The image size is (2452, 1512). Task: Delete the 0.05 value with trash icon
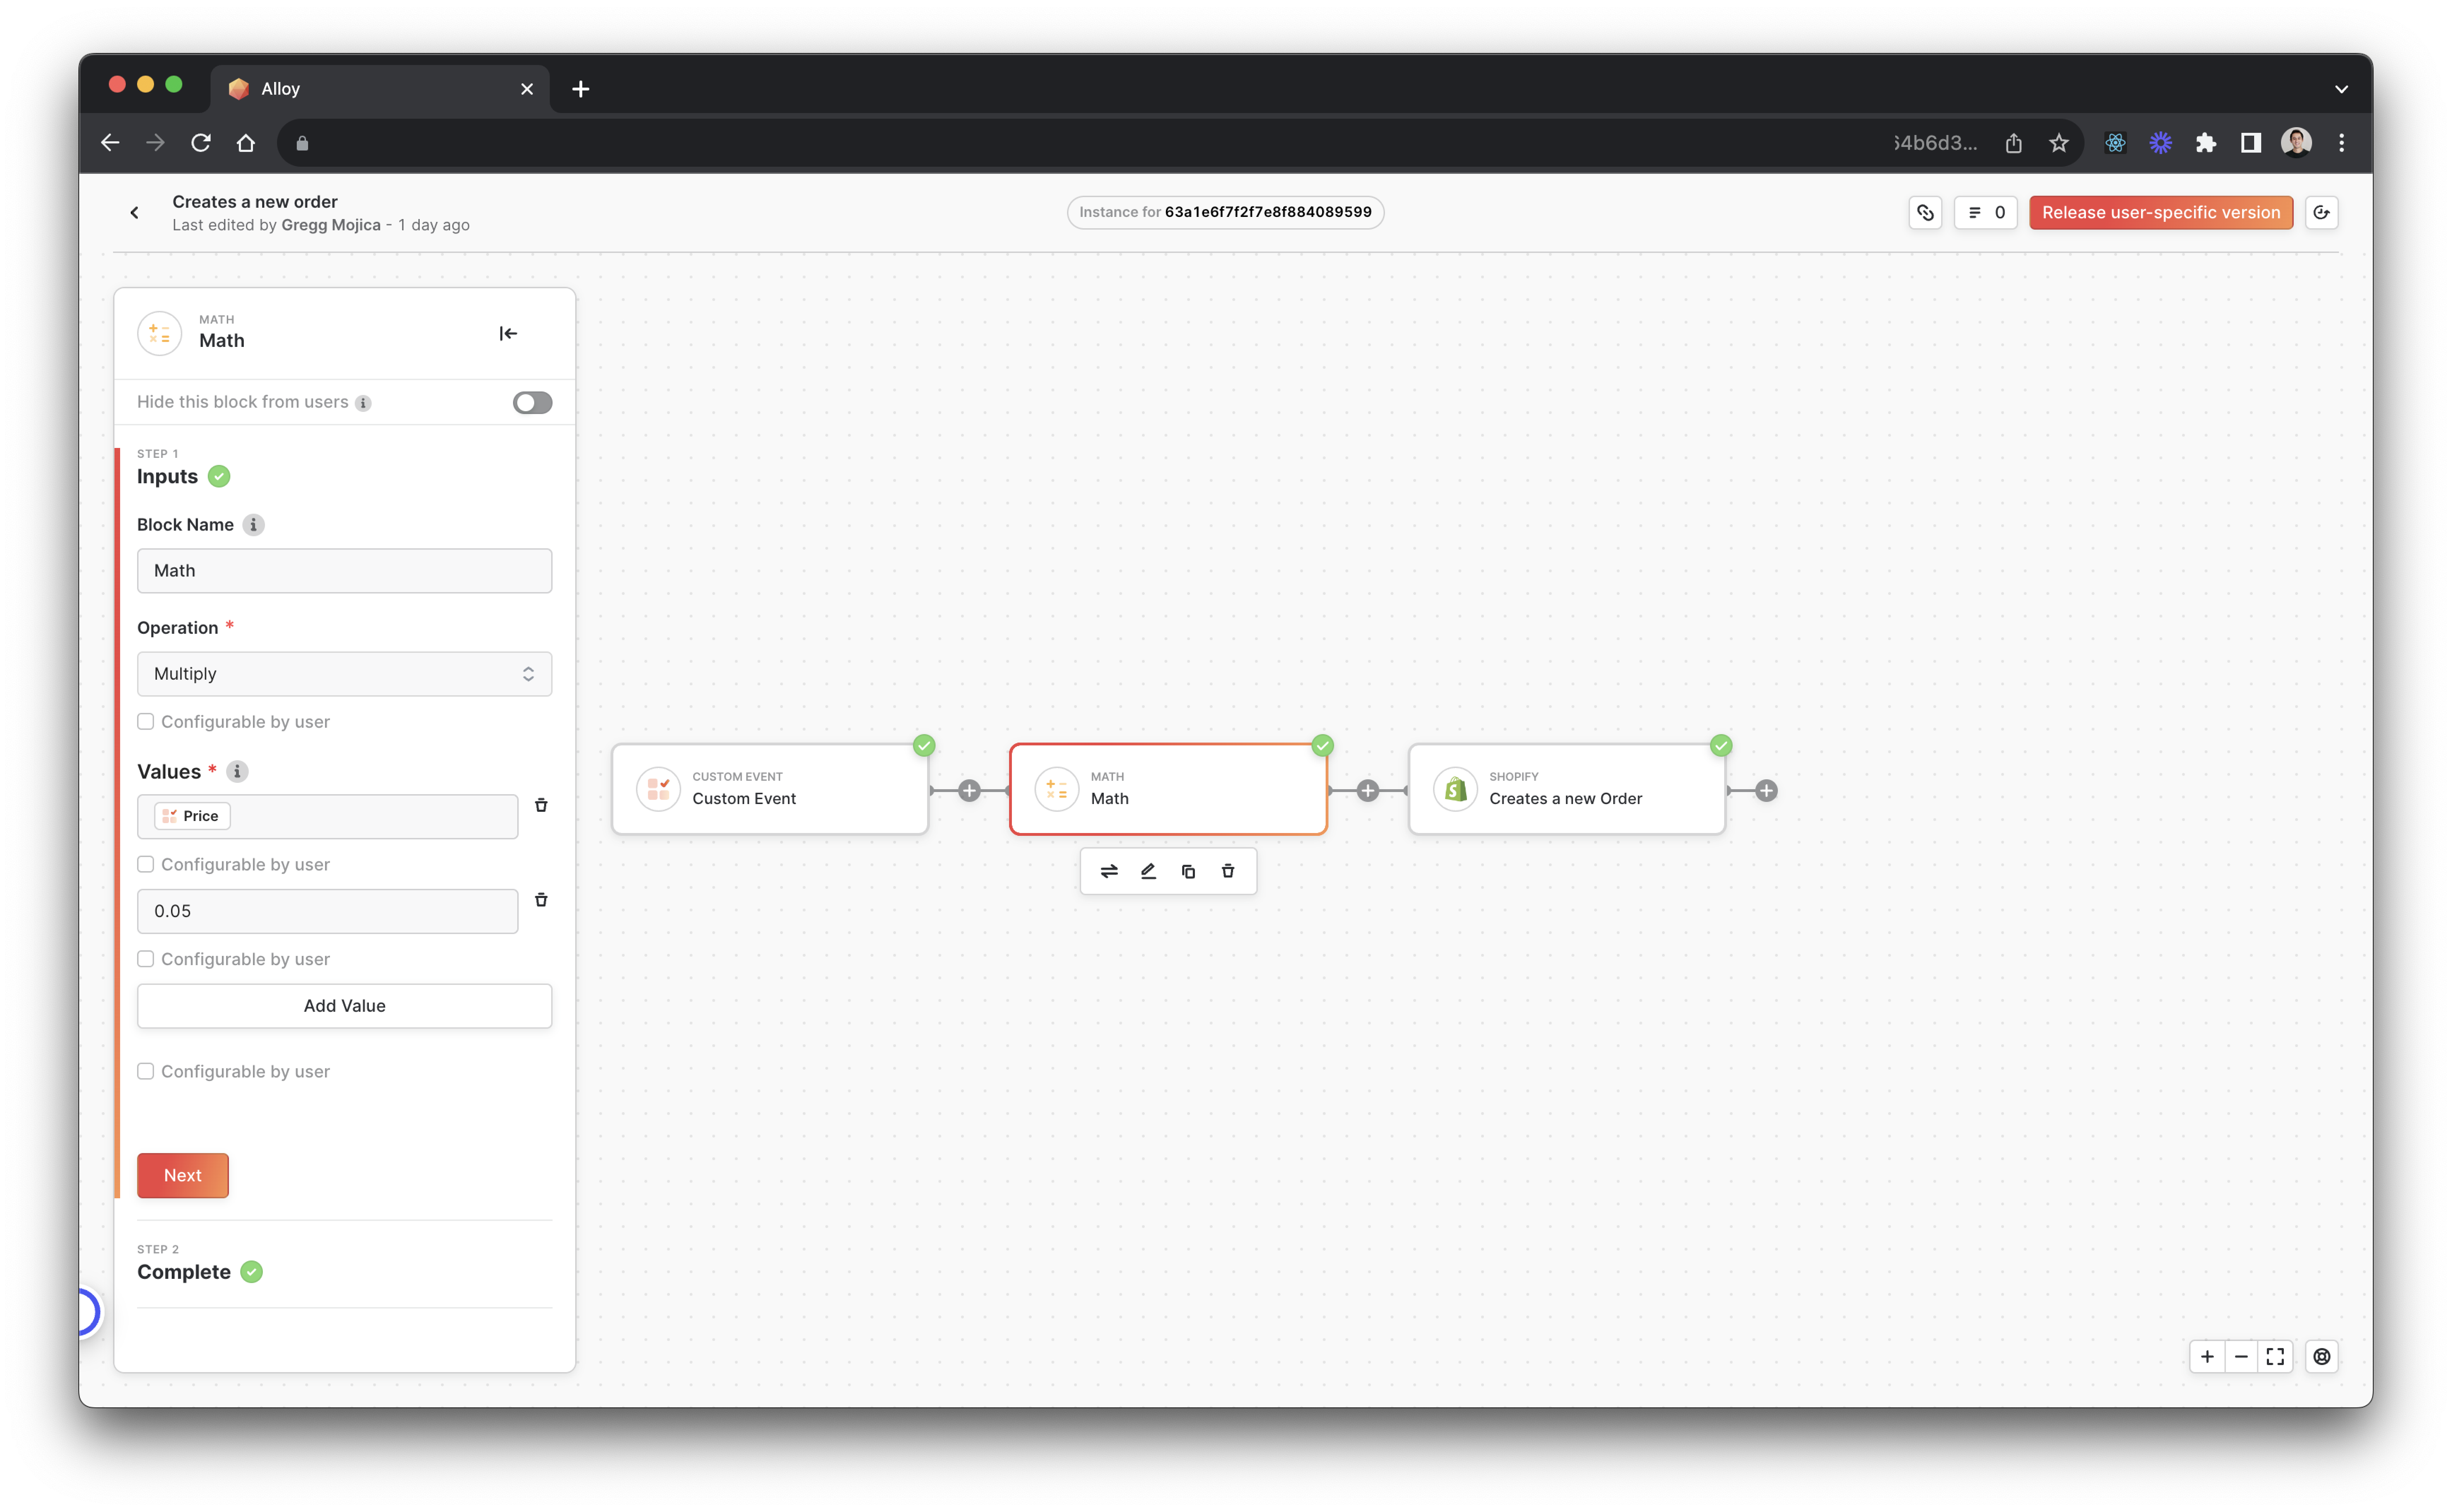tap(541, 900)
